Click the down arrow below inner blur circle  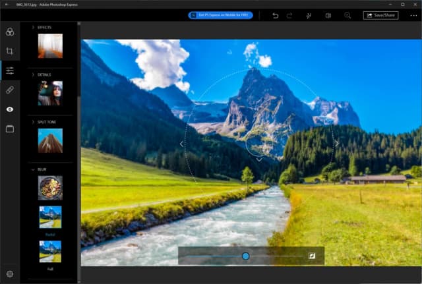(259, 159)
